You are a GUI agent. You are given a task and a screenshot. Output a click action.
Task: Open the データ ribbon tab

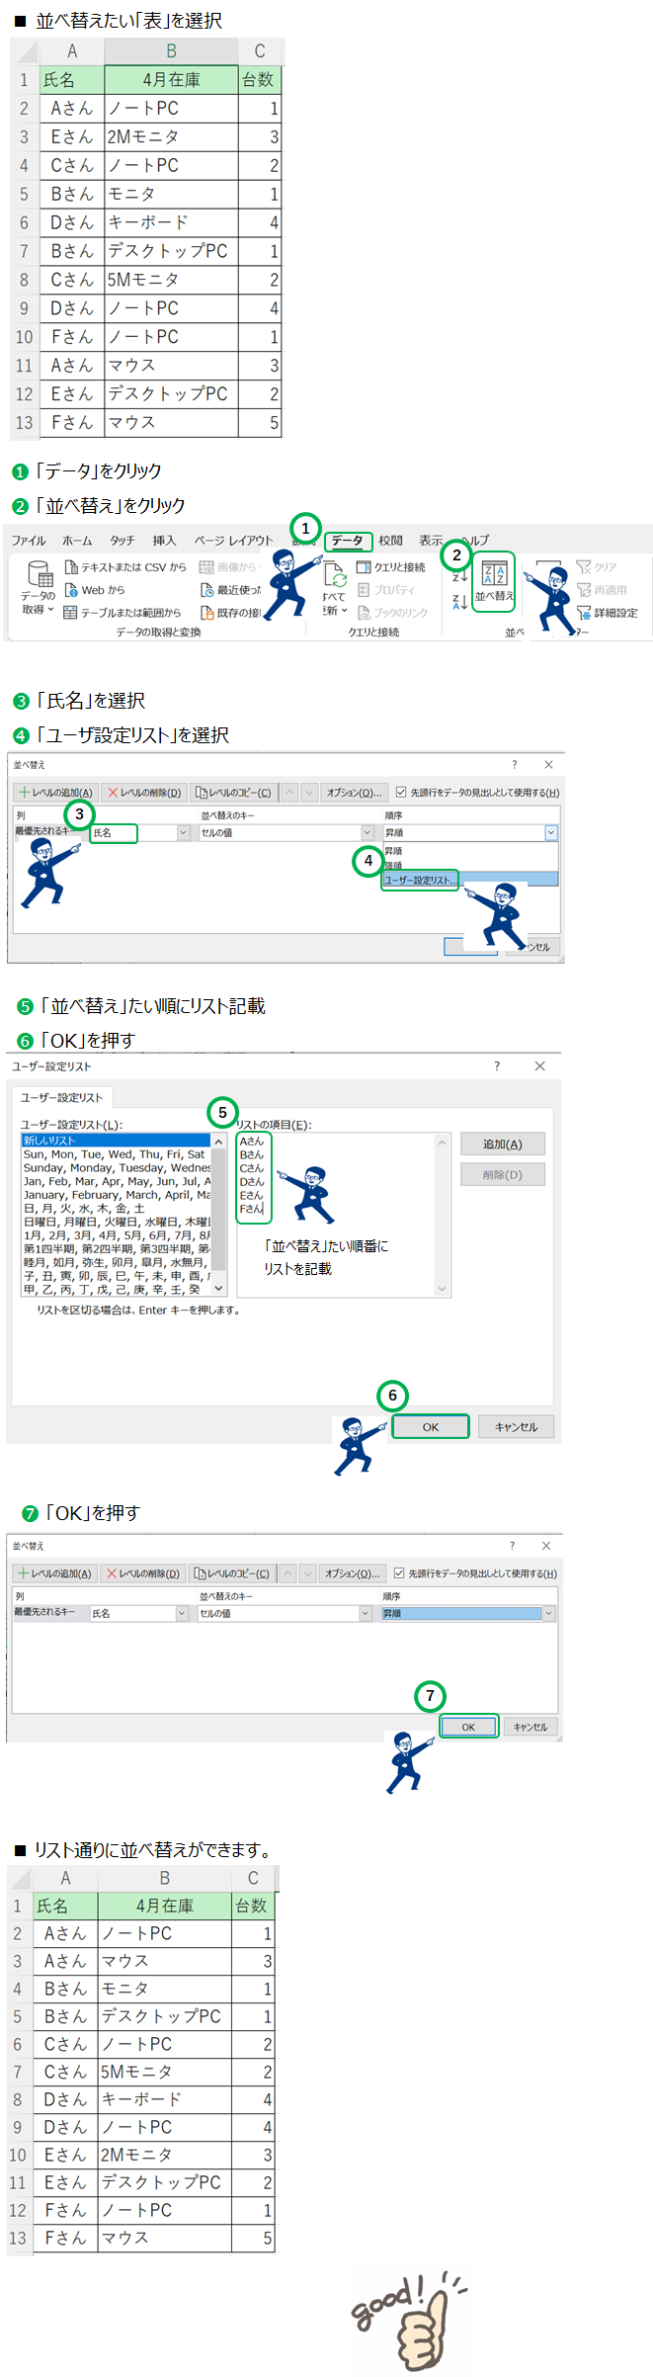[x=347, y=541]
